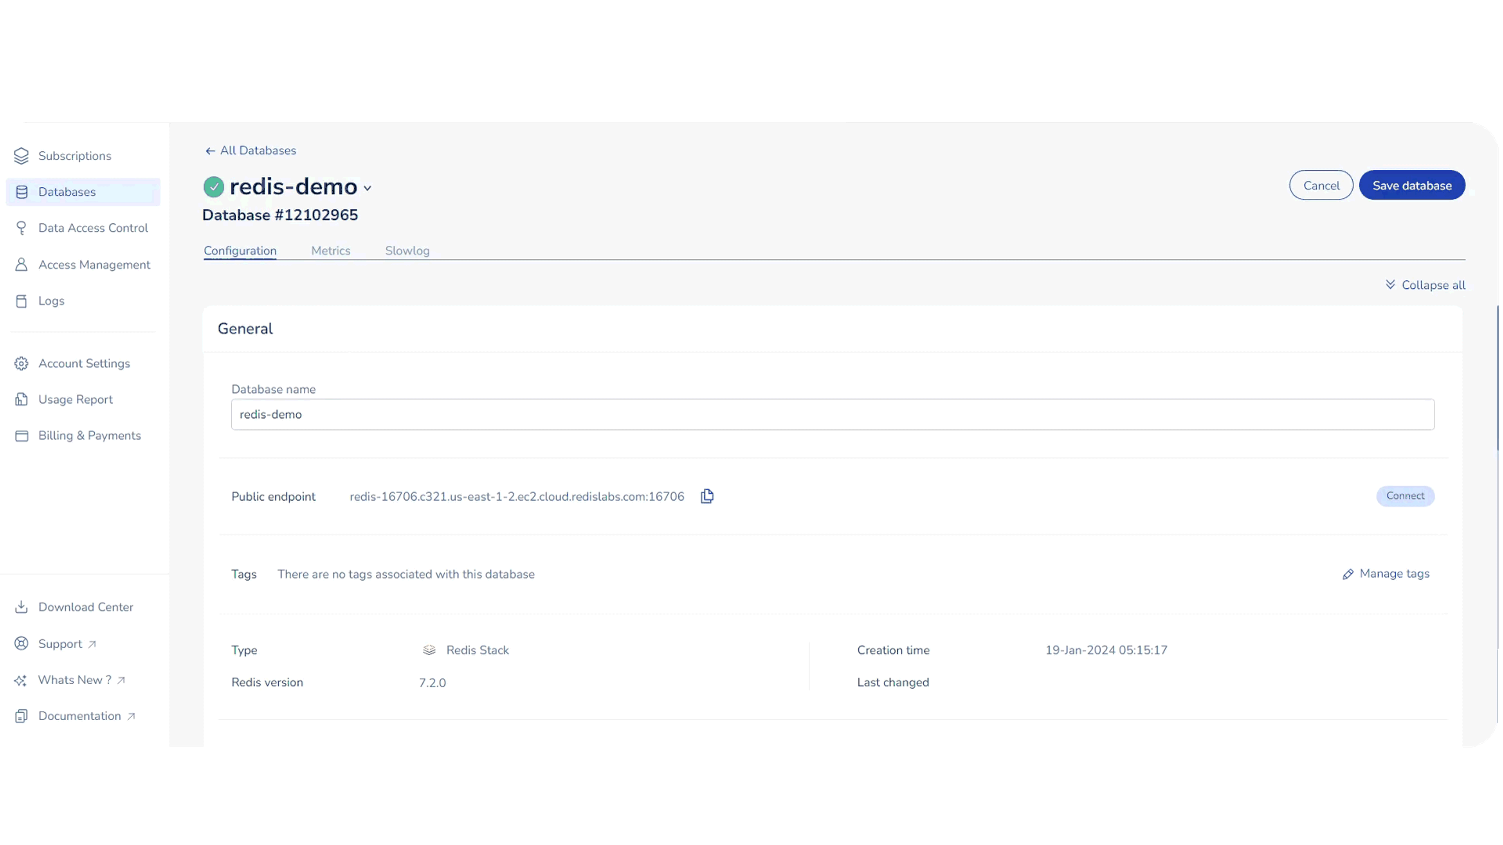Open the Slowlog tab
Viewport: 1503px width, 845px height.
tap(407, 251)
